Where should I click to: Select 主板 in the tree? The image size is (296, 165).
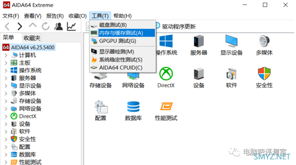point(25,63)
